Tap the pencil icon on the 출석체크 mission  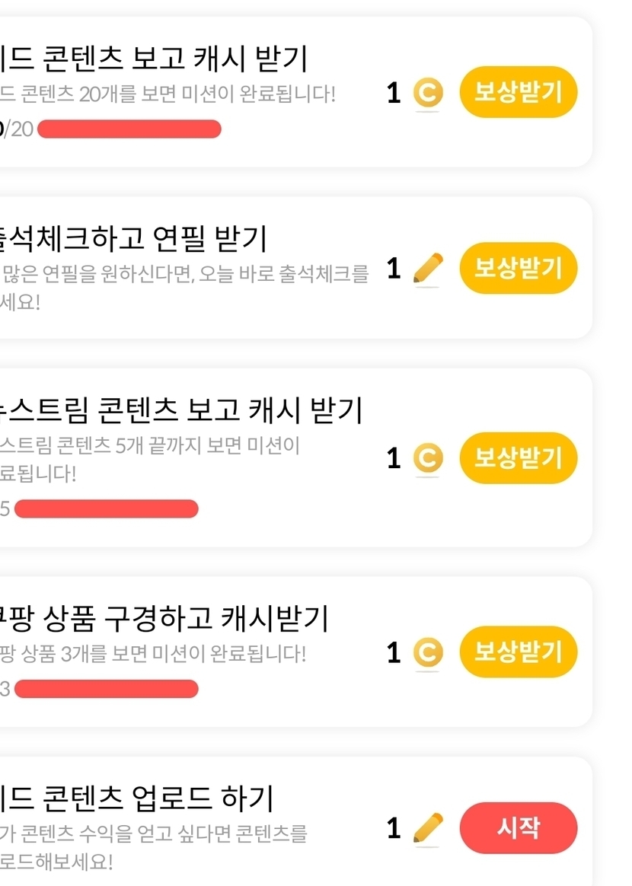(427, 269)
